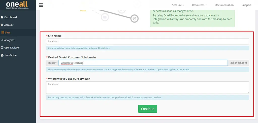Click the 'Site Name' label

55,36
